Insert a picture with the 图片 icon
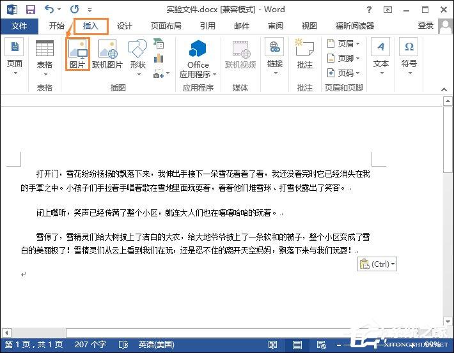Viewport: 454px width, 353px height. pyautogui.click(x=77, y=54)
